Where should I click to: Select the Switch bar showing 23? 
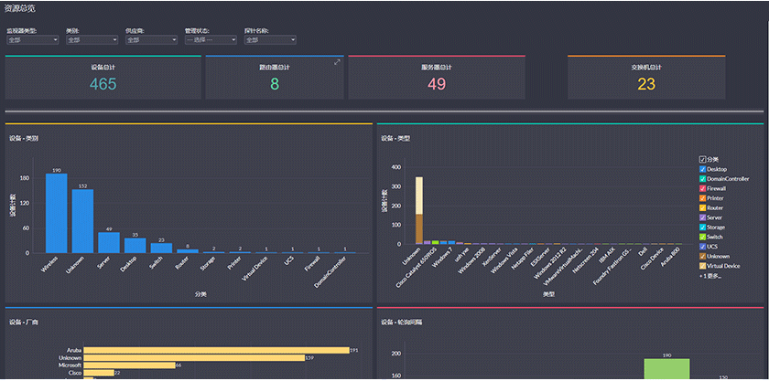(161, 248)
